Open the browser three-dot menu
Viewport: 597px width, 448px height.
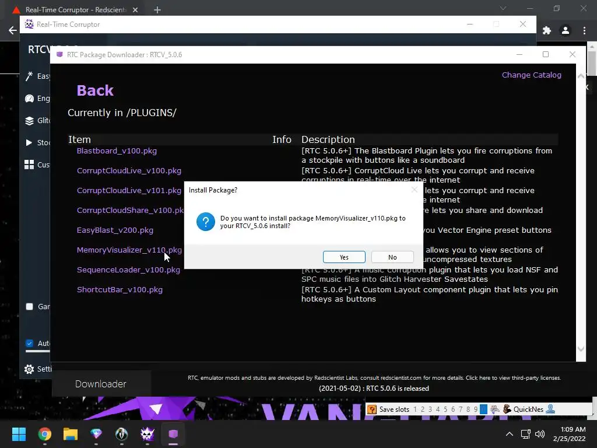[x=584, y=30]
